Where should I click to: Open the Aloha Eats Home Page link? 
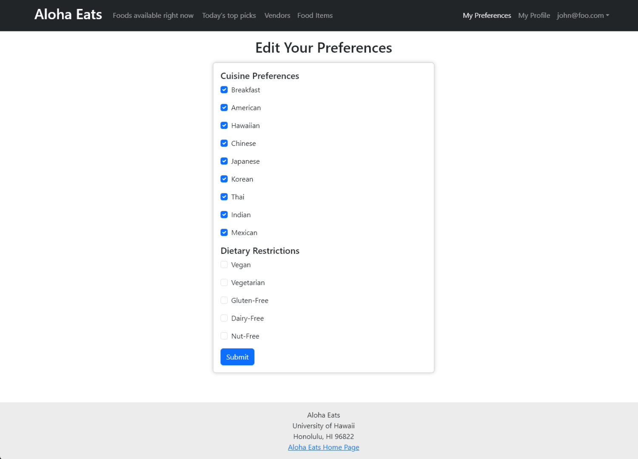(324, 447)
